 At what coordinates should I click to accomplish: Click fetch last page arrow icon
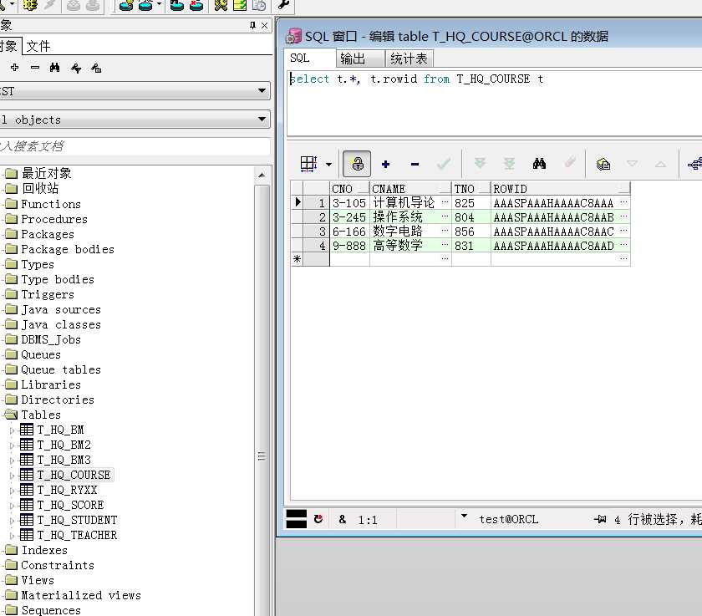510,163
